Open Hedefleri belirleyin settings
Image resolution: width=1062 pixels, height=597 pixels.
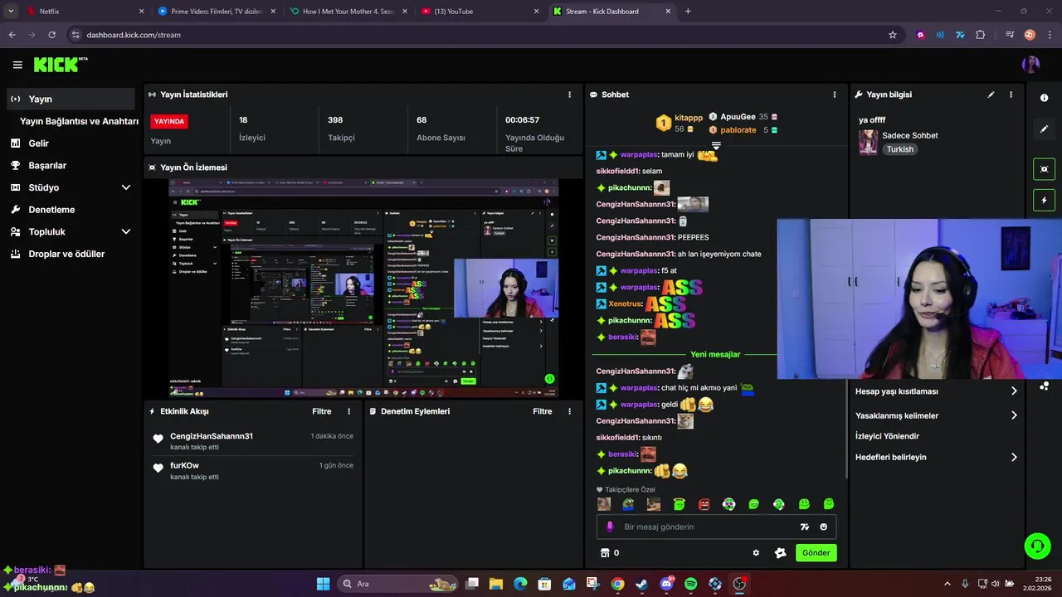click(936, 457)
